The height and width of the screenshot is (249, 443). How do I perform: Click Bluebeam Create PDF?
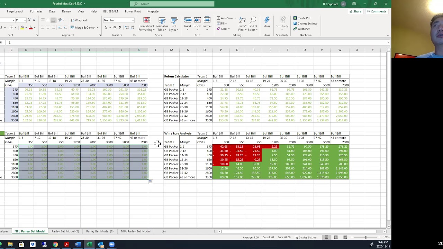(302, 18)
